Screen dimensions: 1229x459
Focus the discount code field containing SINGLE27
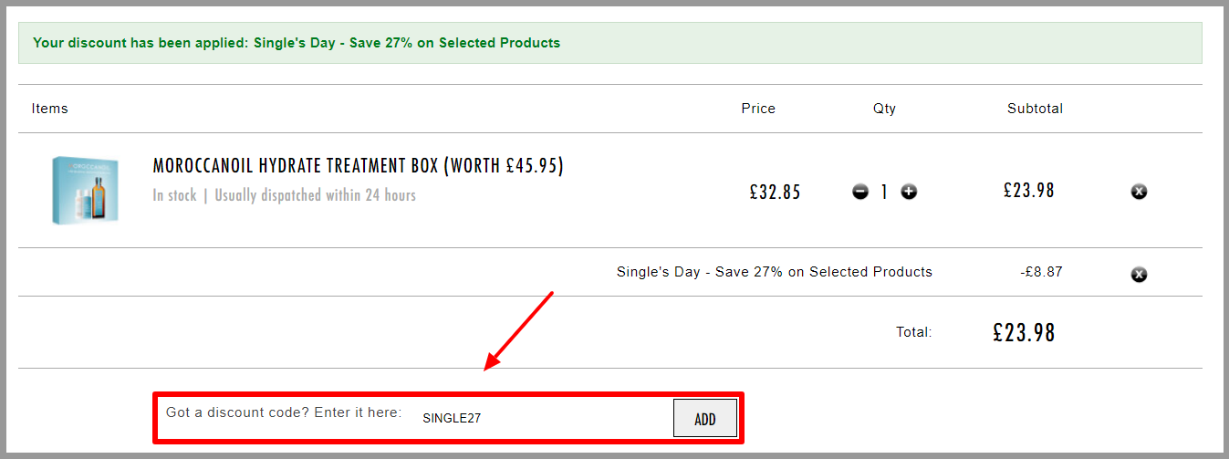pyautogui.click(x=542, y=419)
